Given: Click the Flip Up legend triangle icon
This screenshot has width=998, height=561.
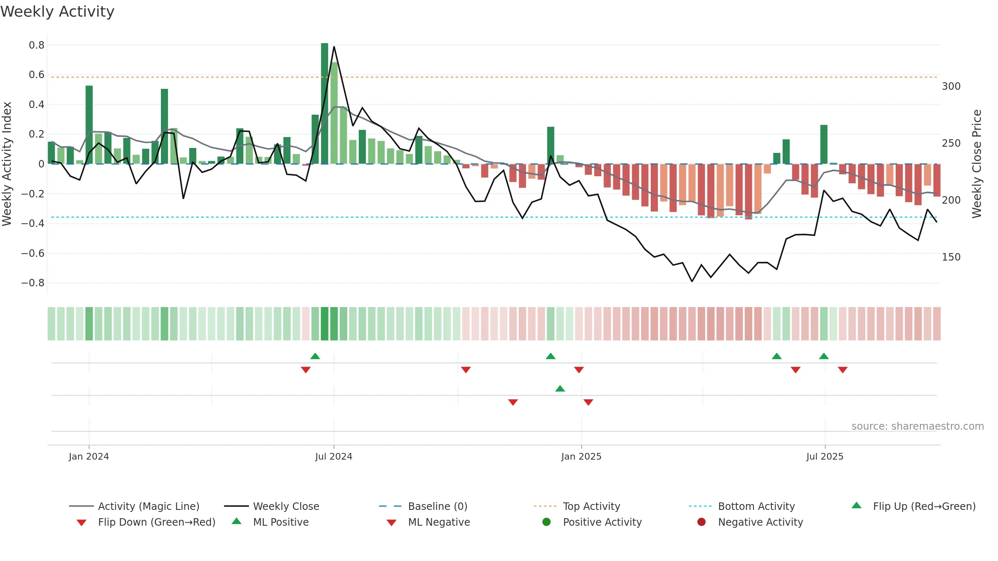Looking at the screenshot, I should pos(857,505).
